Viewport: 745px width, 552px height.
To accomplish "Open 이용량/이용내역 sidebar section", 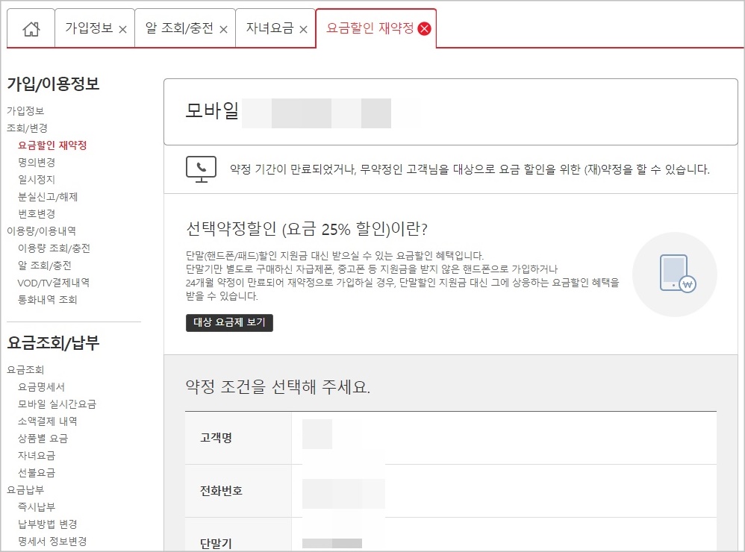I will 41,230.
